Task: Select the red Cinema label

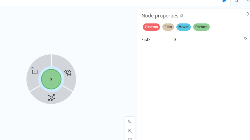Action: pos(151,27)
